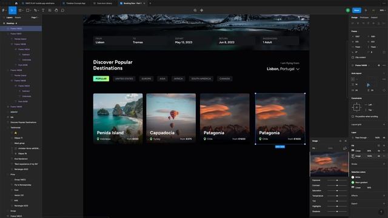Add a layout grid with plus icon

click(384, 125)
